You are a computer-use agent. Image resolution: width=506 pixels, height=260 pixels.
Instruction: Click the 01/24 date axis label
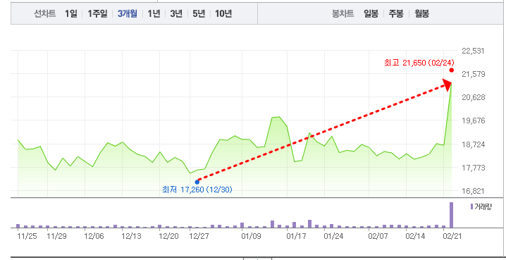tap(333, 236)
